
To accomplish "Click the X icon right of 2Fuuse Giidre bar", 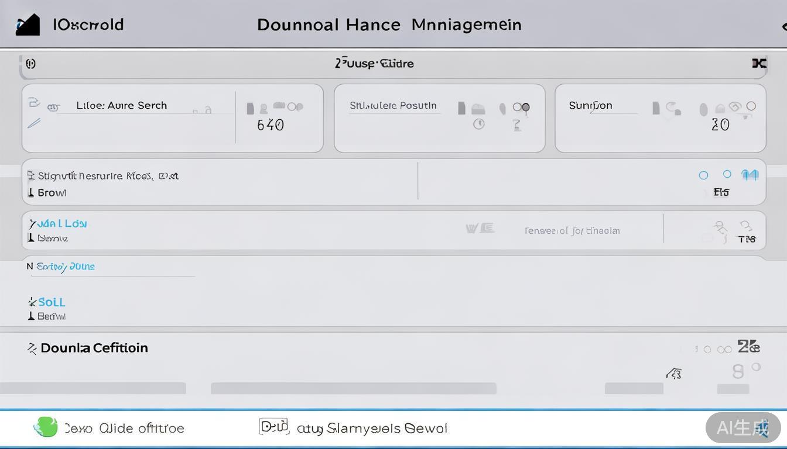I will click(x=759, y=63).
